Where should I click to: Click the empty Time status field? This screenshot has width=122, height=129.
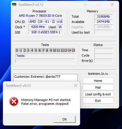click(x=103, y=50)
